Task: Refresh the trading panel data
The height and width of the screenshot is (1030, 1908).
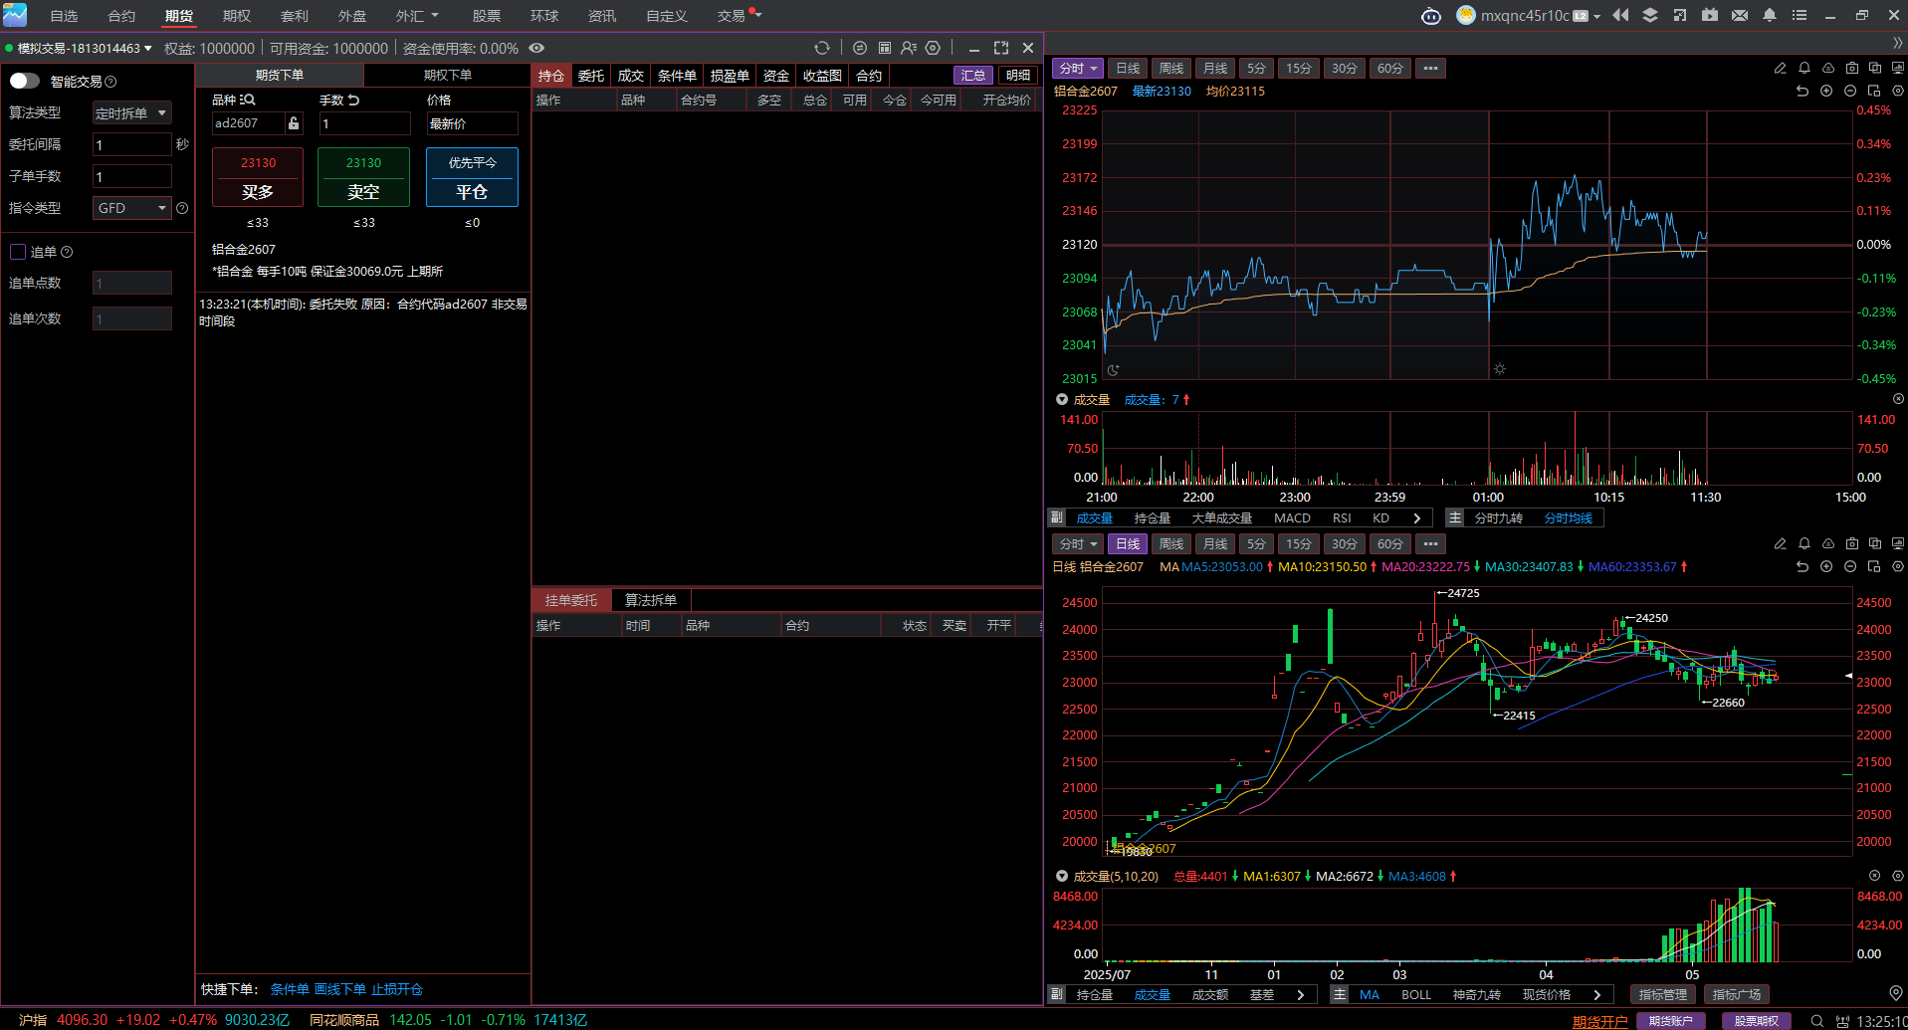Action: click(822, 48)
